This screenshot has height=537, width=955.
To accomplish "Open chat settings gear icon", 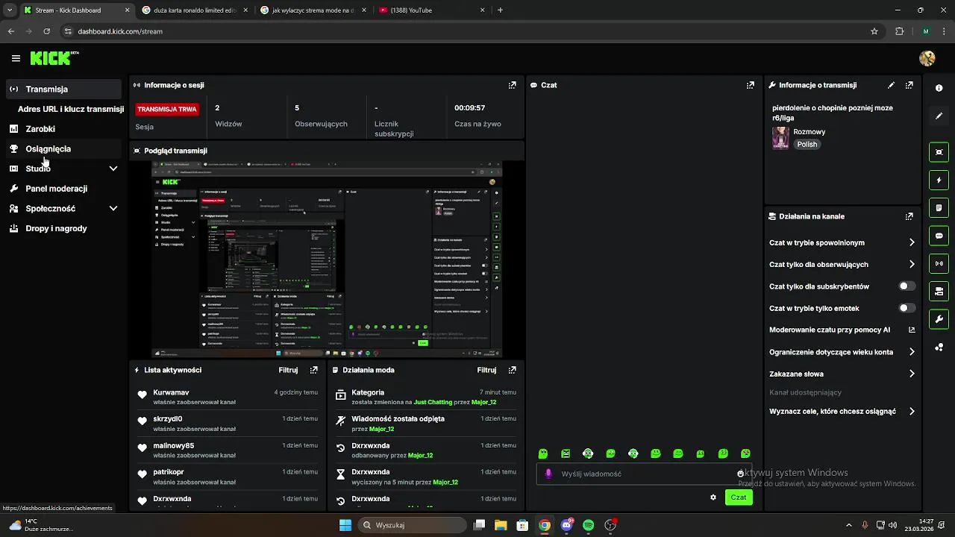I will click(713, 497).
